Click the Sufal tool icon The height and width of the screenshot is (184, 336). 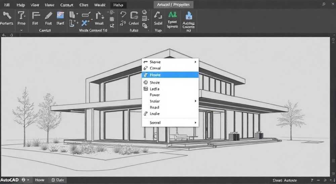[158, 16]
